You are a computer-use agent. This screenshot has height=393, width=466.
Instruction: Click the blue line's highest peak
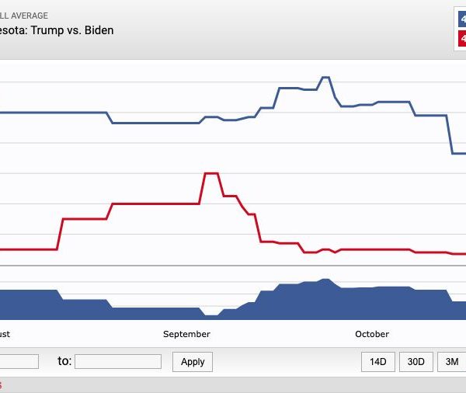click(x=325, y=78)
